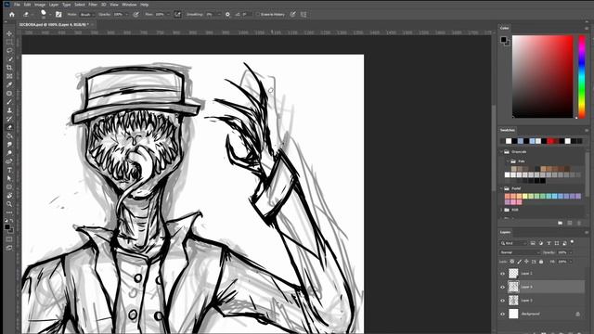Open the Edit menu

27,5
